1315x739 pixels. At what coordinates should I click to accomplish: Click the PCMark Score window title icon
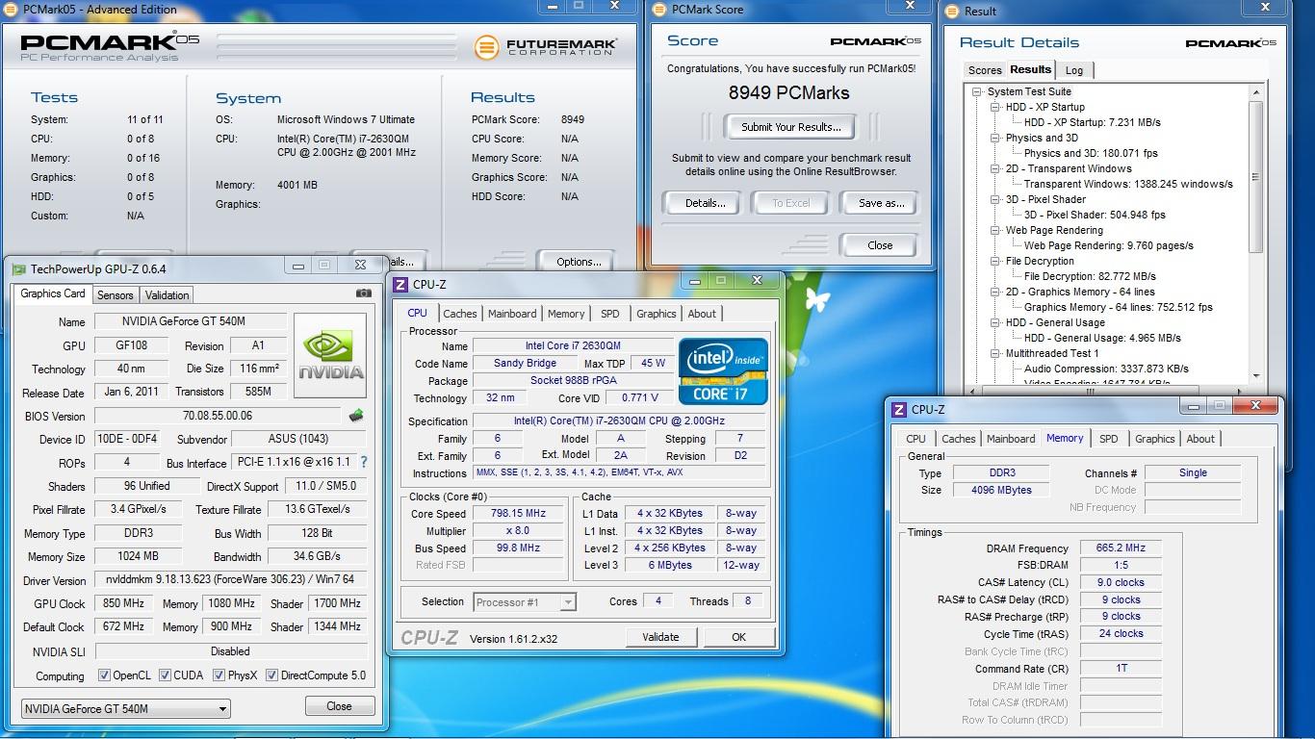[x=659, y=10]
